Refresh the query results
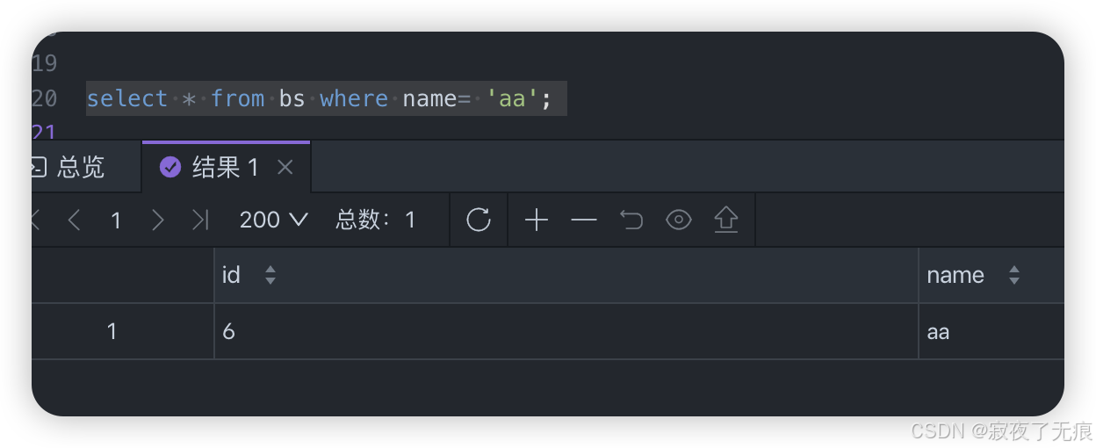Screen dimensions: 1096x448 pos(479,220)
